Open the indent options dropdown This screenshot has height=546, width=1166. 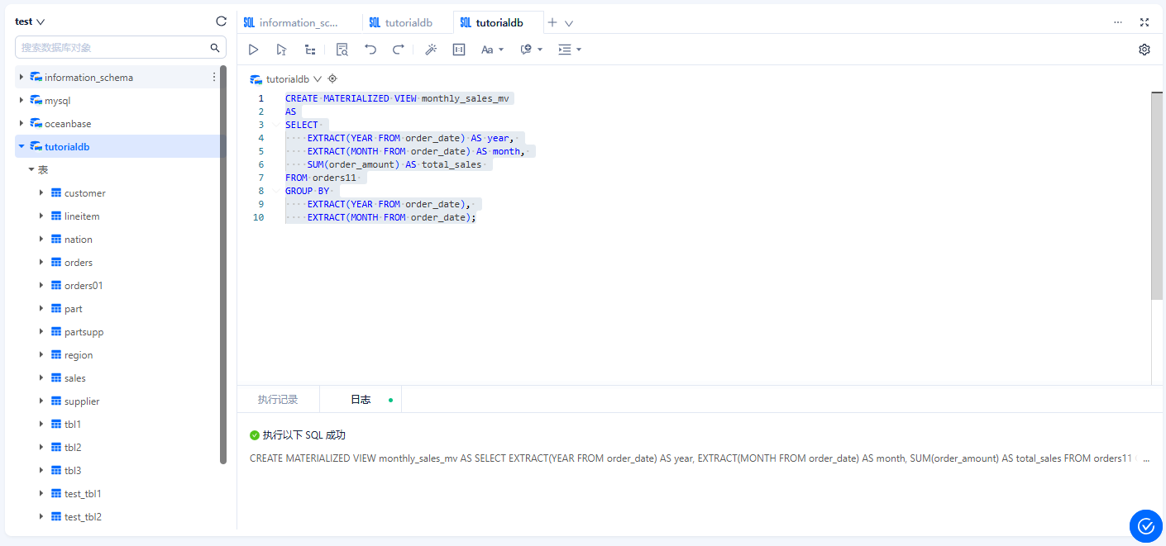(570, 50)
